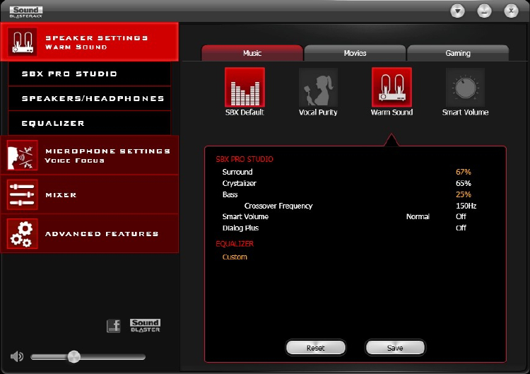This screenshot has height=374, width=530.
Task: Click the Smart Volume row label
Action: [245, 217]
